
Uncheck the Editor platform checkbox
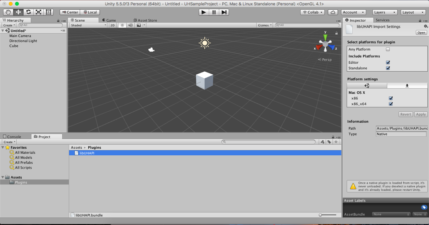coord(388,62)
